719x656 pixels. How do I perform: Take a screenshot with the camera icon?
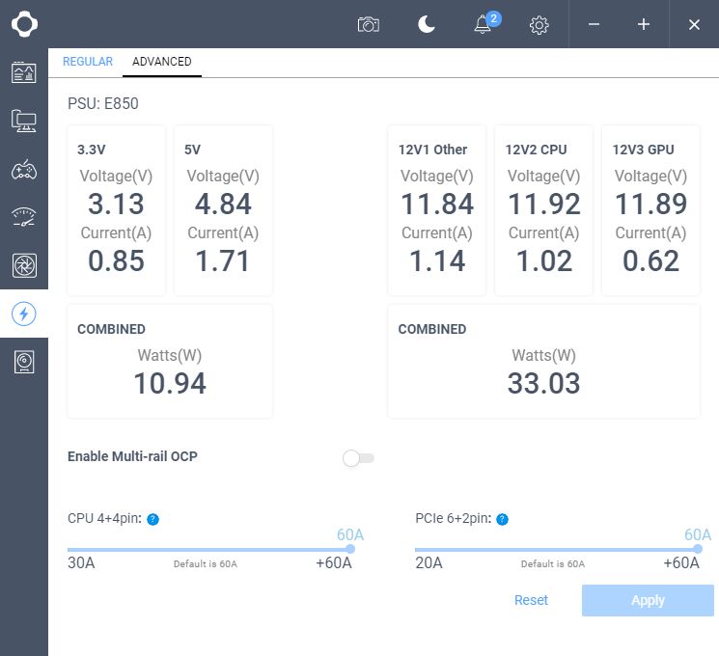[369, 24]
